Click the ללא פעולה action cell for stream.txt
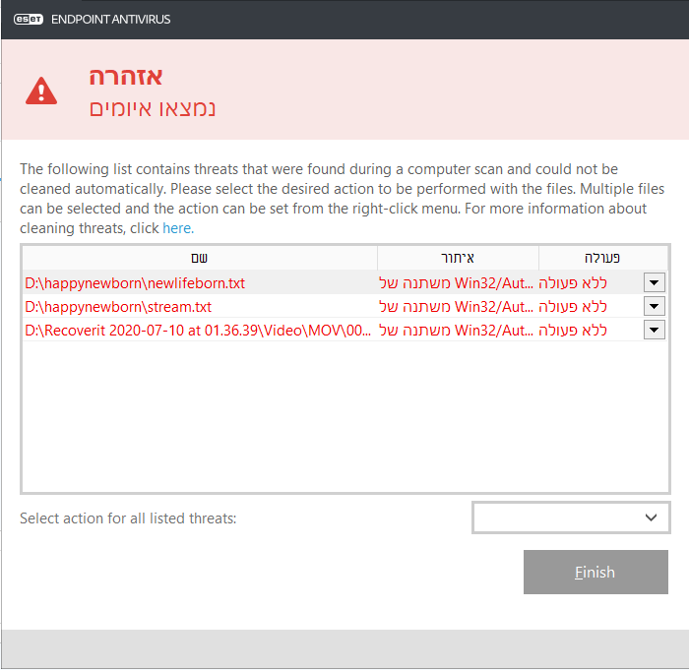 point(588,306)
